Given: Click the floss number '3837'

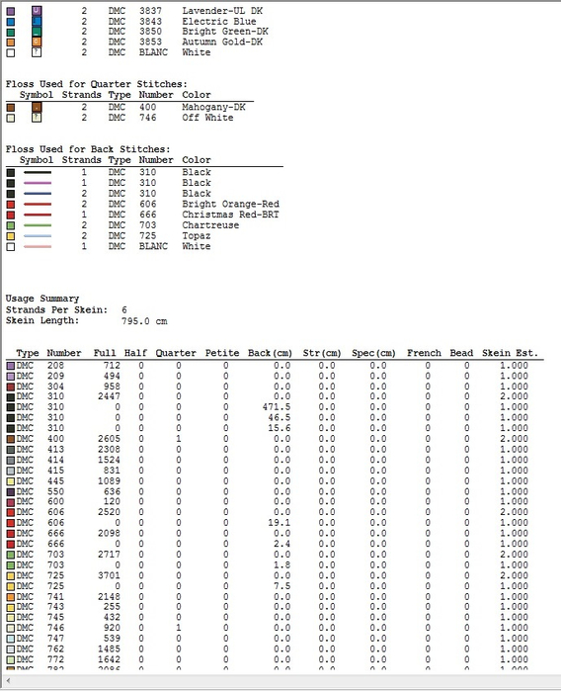Looking at the screenshot, I should pyautogui.click(x=150, y=11).
